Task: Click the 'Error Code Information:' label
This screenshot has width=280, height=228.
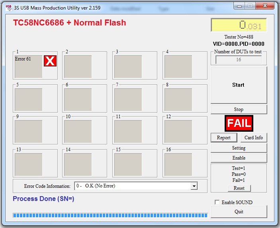Action: pyautogui.click(x=47, y=186)
